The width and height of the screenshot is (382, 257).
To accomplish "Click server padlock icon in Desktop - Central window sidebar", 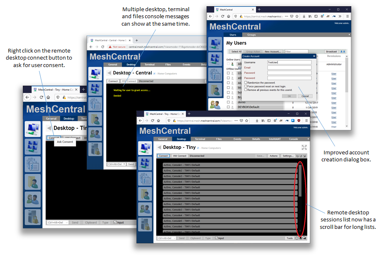I will [95, 149].
